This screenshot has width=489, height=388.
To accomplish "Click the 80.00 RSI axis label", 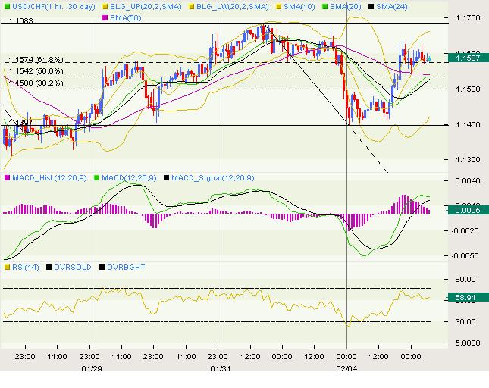I will click(465, 279).
